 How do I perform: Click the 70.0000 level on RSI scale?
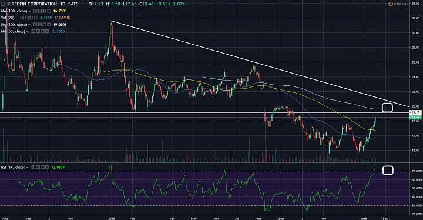point(417,171)
